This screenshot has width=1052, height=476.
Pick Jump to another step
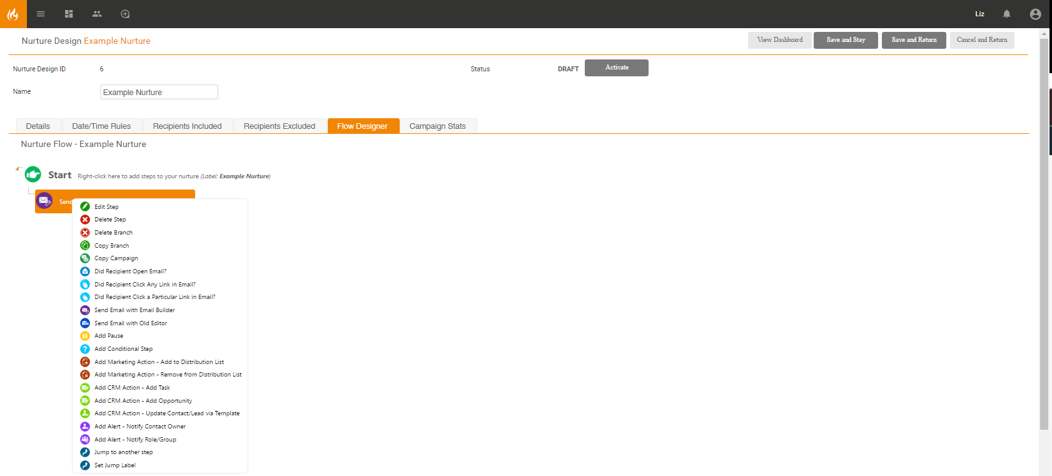pos(123,452)
